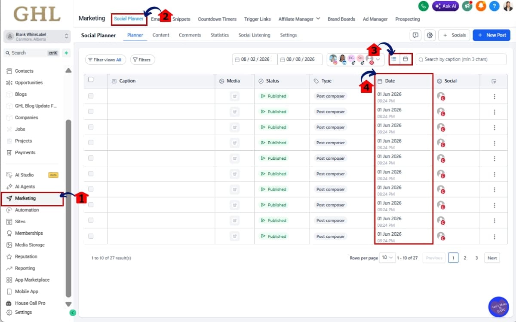Switch to the Brand Boards tab
Viewport: 516px width, 322px height.
coord(341,19)
